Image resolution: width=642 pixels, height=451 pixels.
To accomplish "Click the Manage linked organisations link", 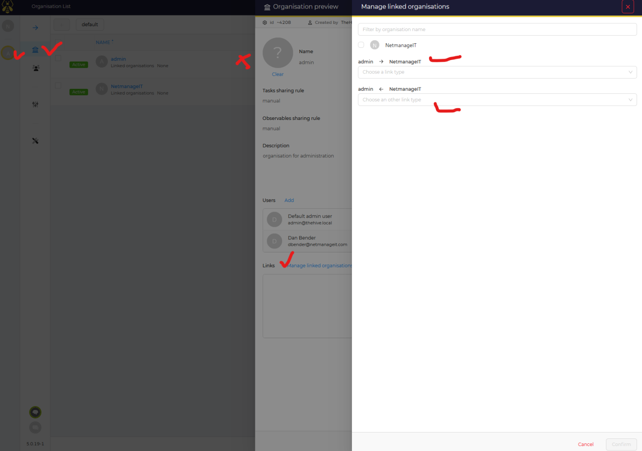I will 319,266.
